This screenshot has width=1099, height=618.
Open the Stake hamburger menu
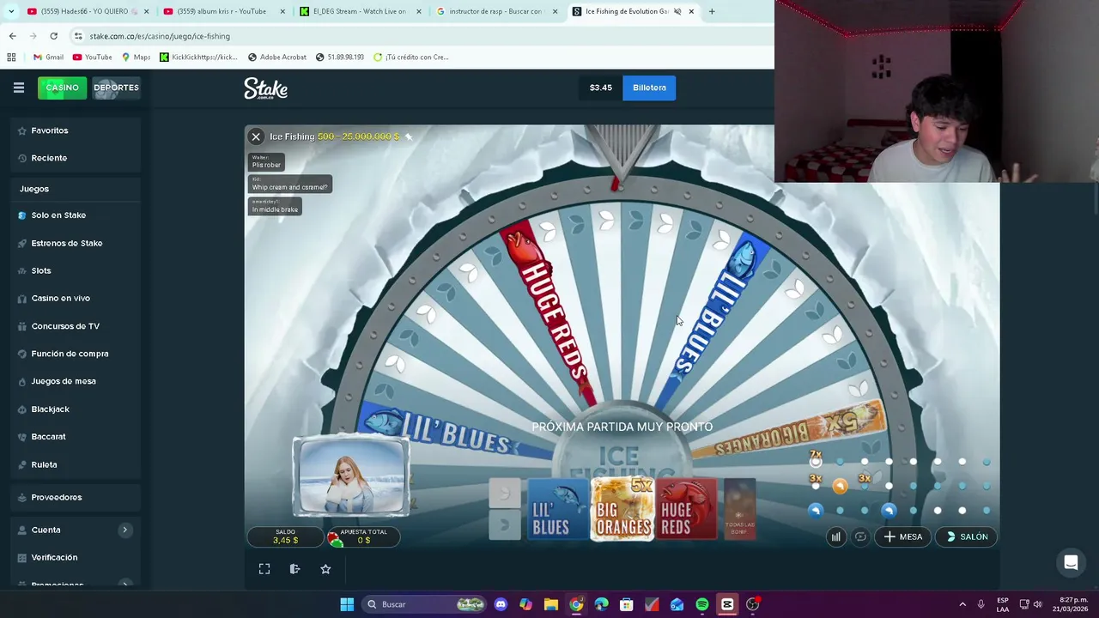tap(18, 88)
